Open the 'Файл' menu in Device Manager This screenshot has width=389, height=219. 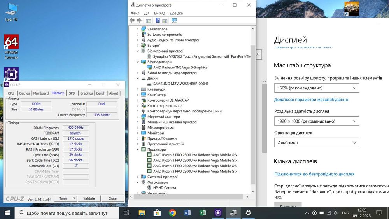[x=135, y=13]
